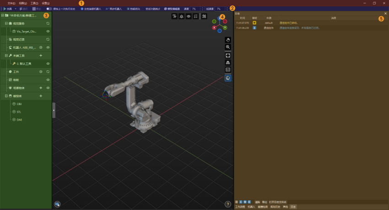389x210 pixels.
Task: Open the help question mark icon
Action: pos(228,204)
